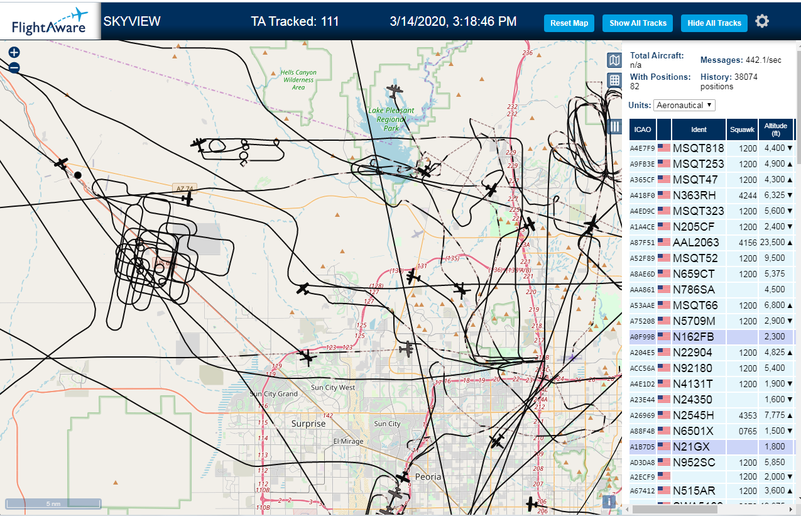Select the N22904 aircraft row
801x516 pixels.
point(712,353)
